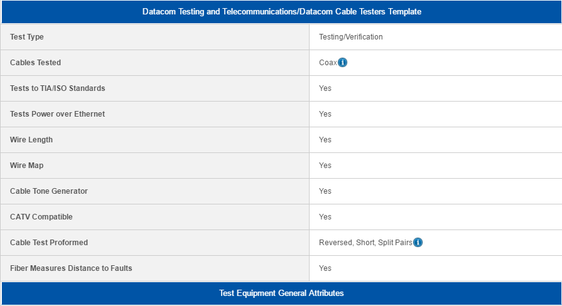Select the Cable Test Proformed label
562x306 pixels.
click(x=49, y=243)
